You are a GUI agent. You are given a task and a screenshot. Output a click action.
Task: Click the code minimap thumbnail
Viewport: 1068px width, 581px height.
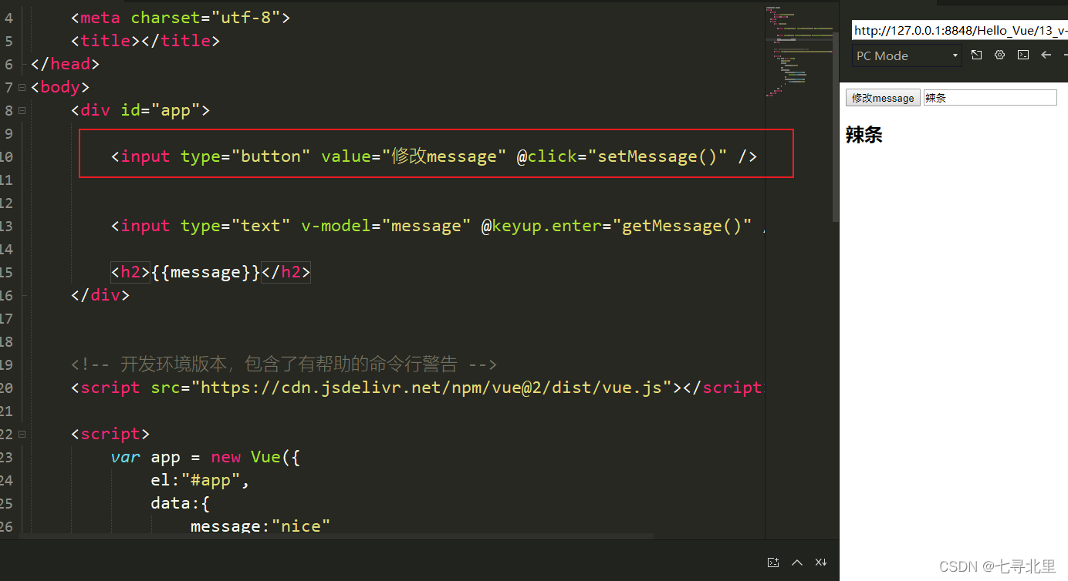coord(799,52)
